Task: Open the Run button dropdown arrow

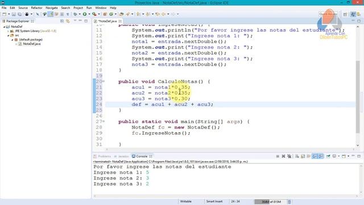Action: click(x=89, y=14)
